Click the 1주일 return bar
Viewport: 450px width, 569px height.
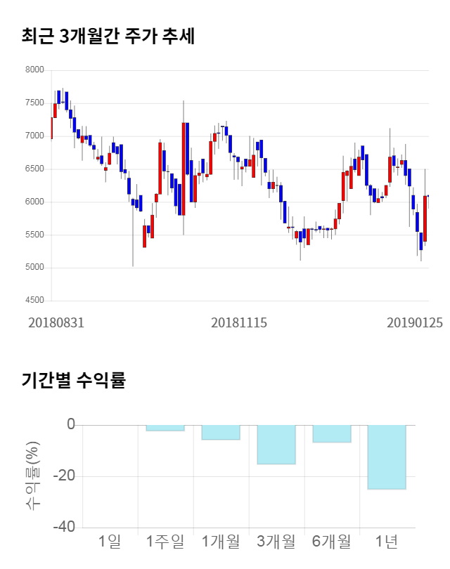165,428
